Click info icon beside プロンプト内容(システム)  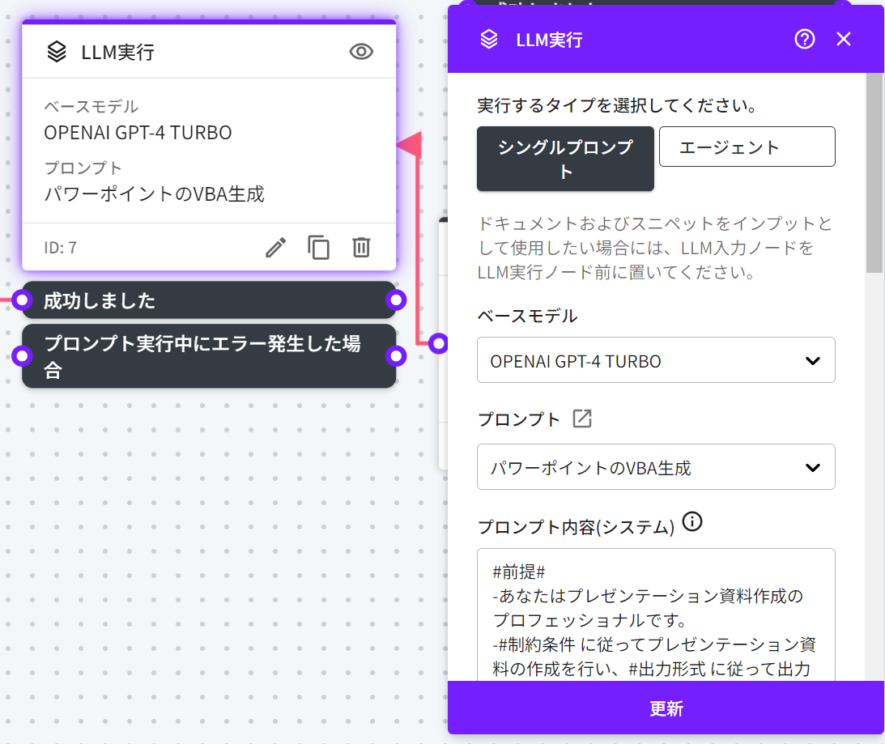[x=692, y=522]
